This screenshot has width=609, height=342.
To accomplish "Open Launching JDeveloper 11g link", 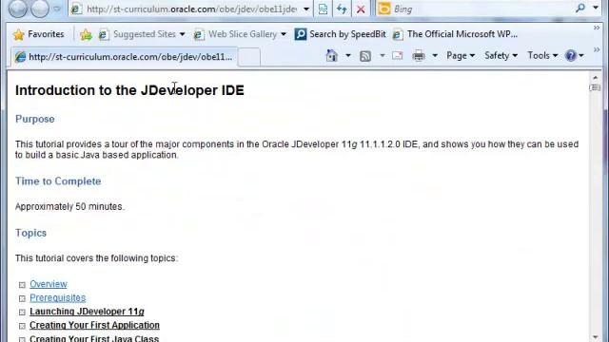I will [x=87, y=312].
